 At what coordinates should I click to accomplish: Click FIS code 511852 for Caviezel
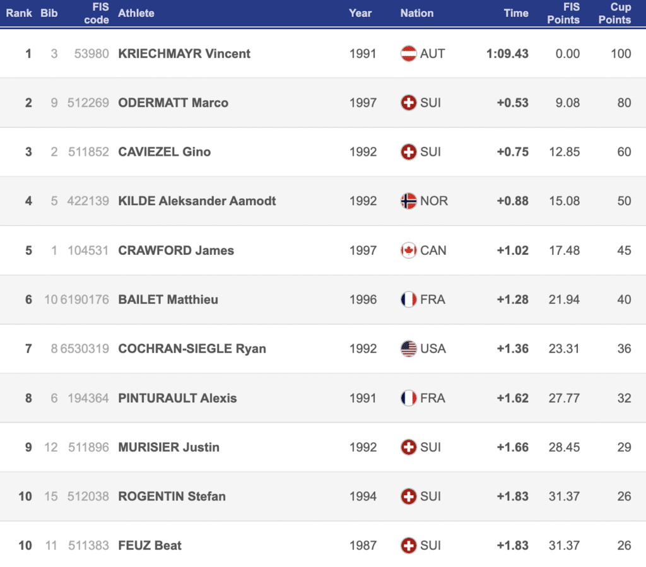coord(88,152)
